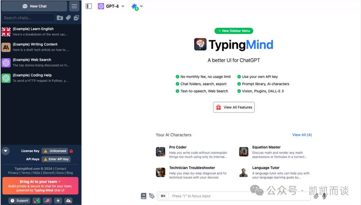
Task: Open the plugins dropdown
Action: tap(137, 7)
